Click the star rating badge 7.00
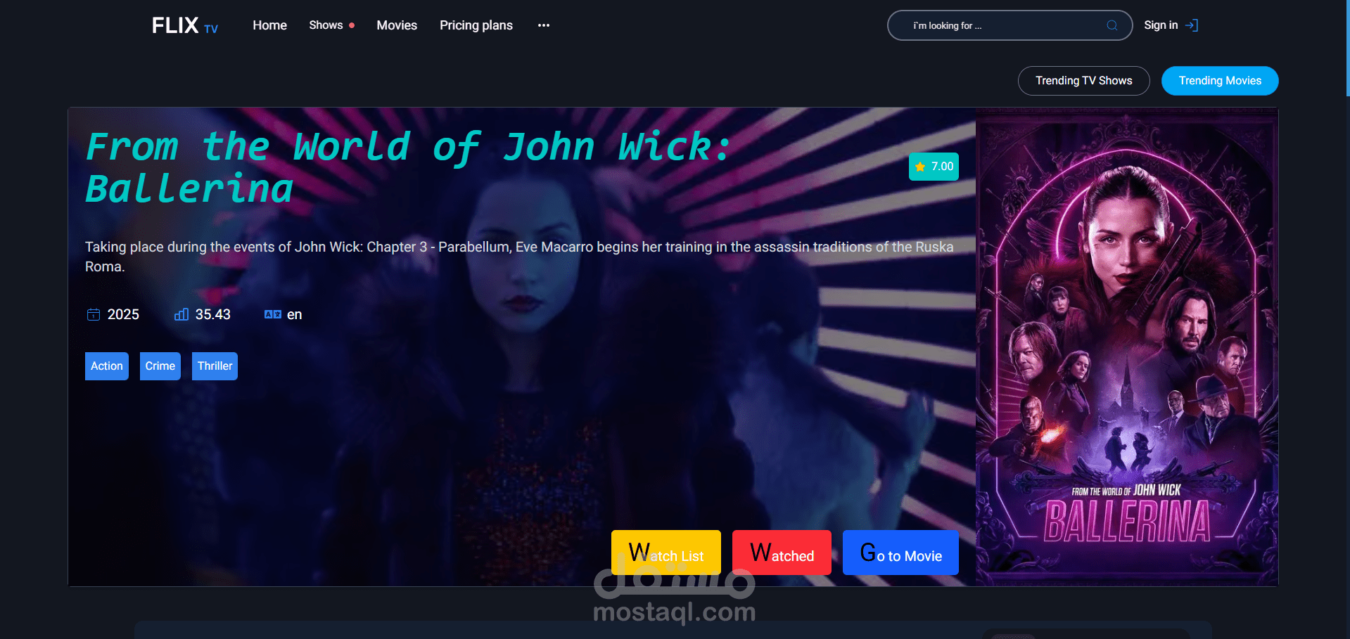Image resolution: width=1350 pixels, height=639 pixels. click(934, 167)
